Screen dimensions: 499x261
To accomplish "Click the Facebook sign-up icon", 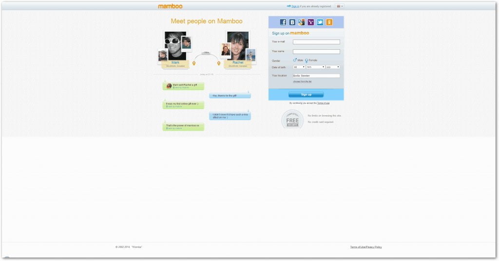I will (283, 22).
